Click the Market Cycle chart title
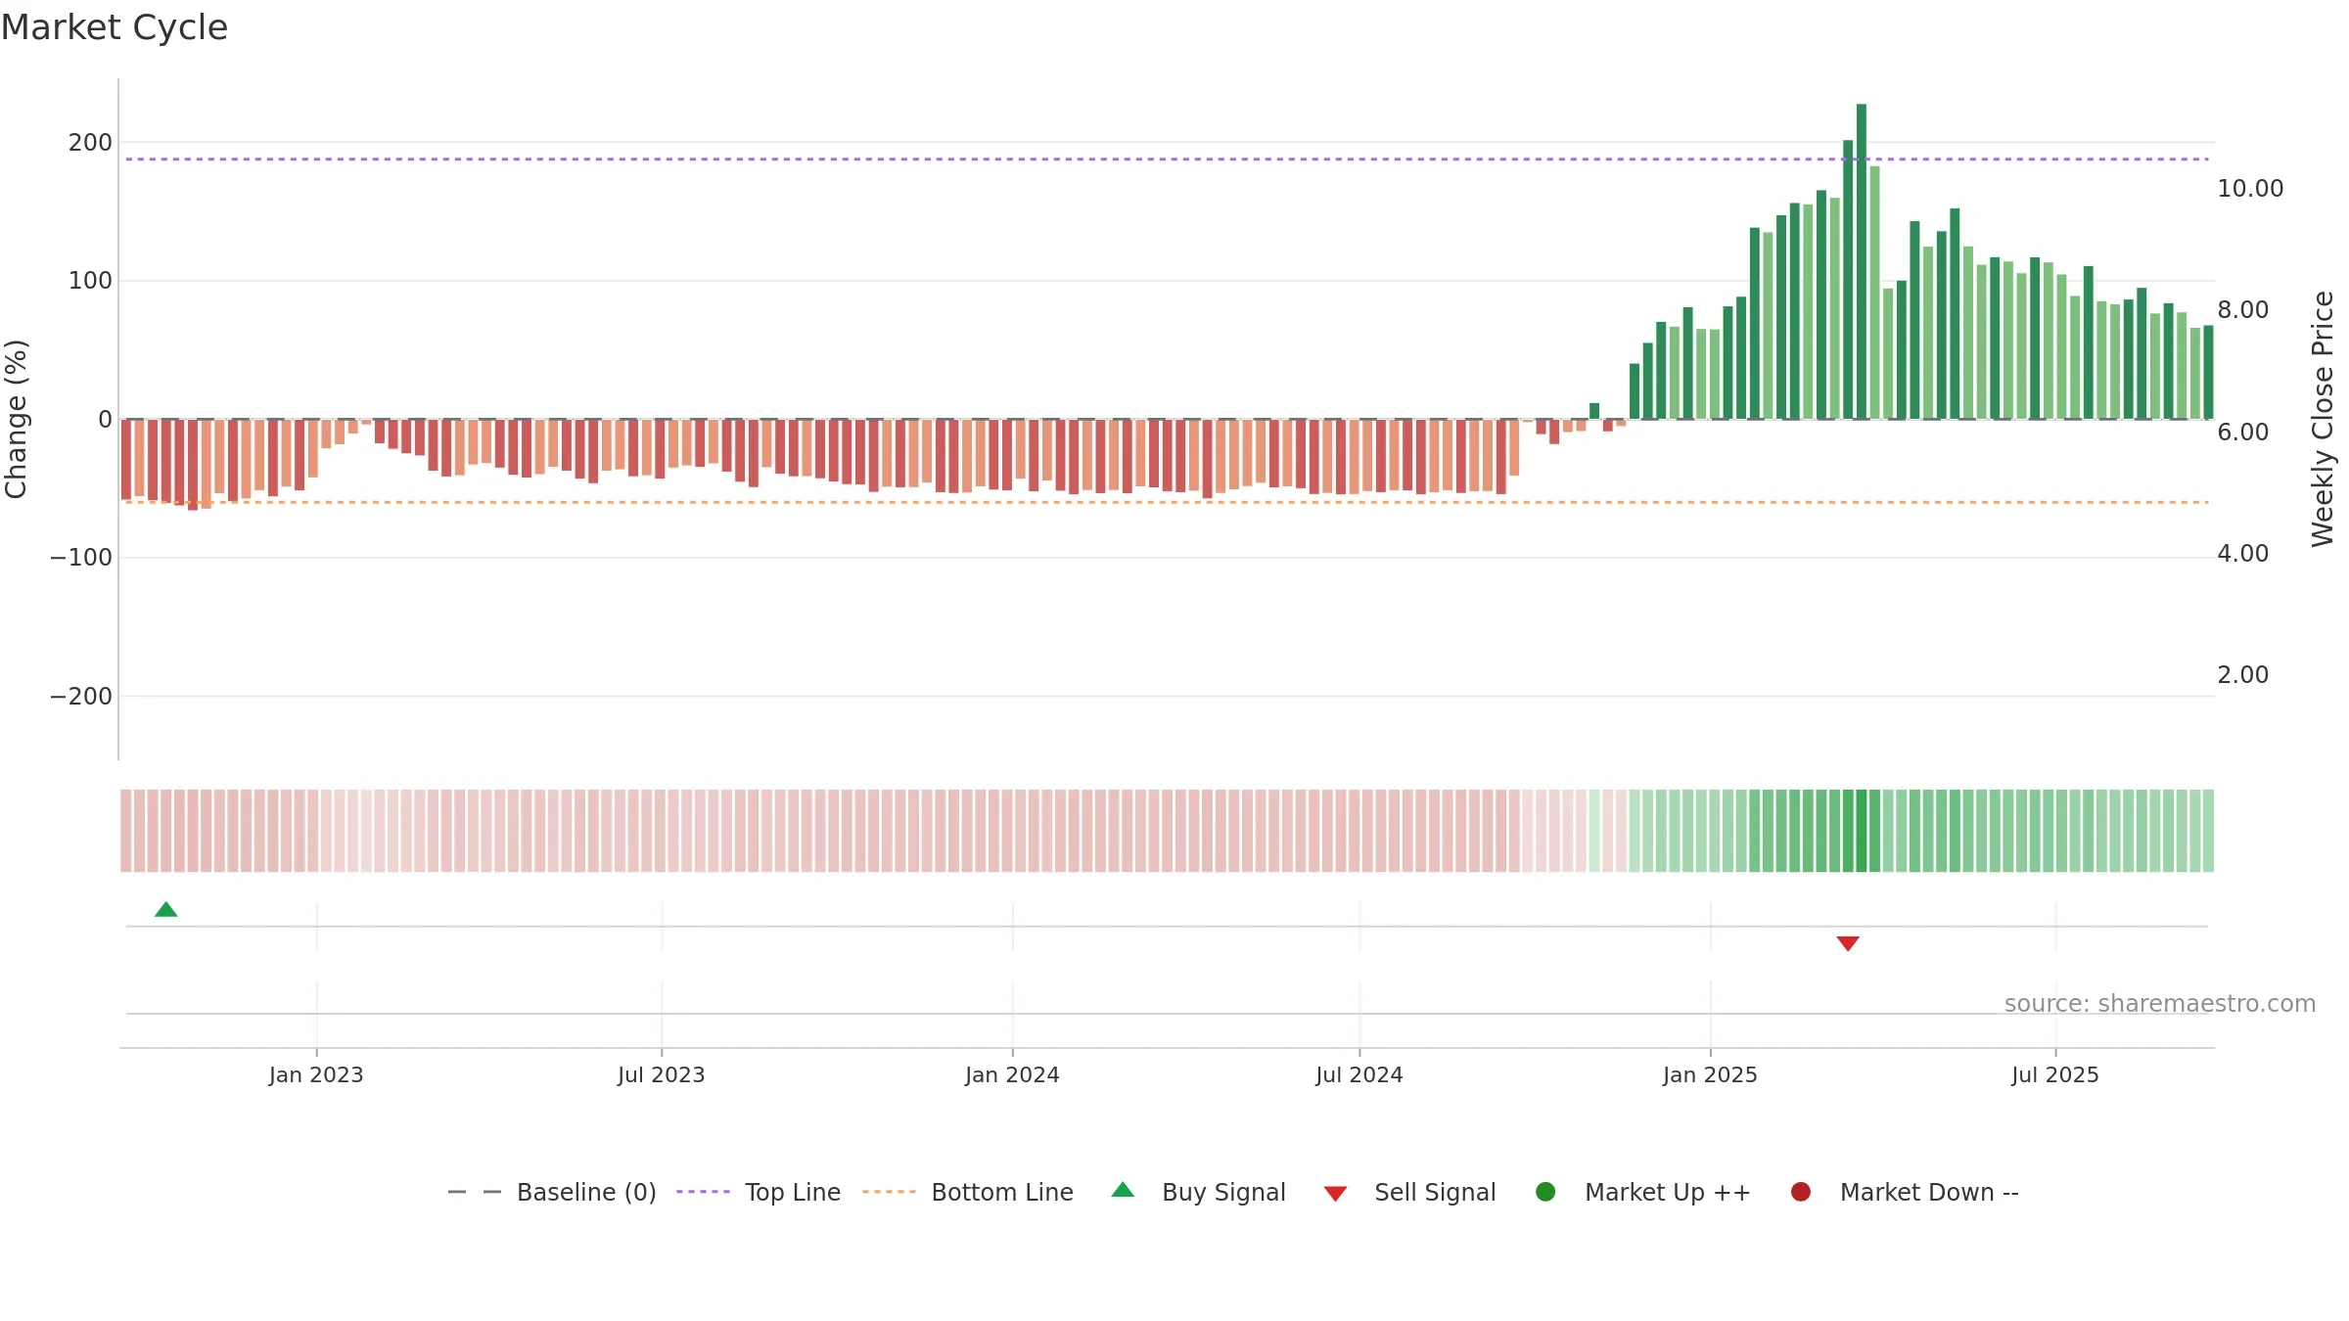 pyautogui.click(x=115, y=27)
